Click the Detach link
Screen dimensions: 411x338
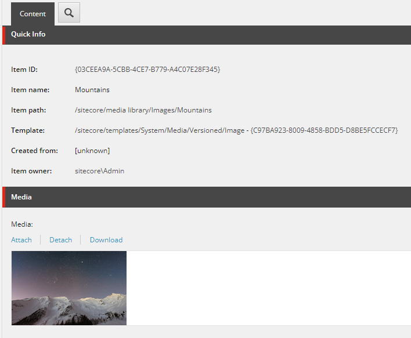click(60, 240)
